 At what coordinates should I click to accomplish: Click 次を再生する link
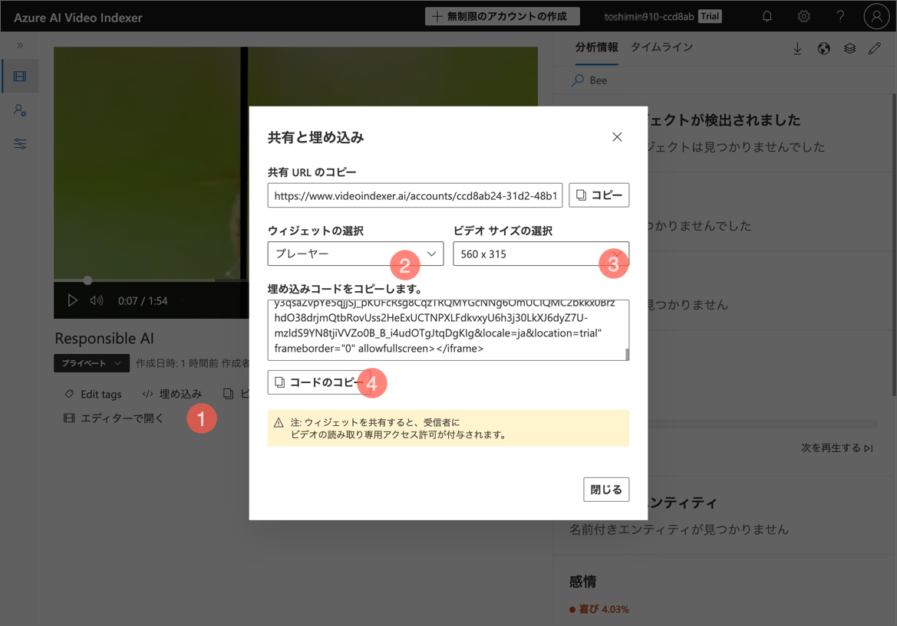click(837, 448)
